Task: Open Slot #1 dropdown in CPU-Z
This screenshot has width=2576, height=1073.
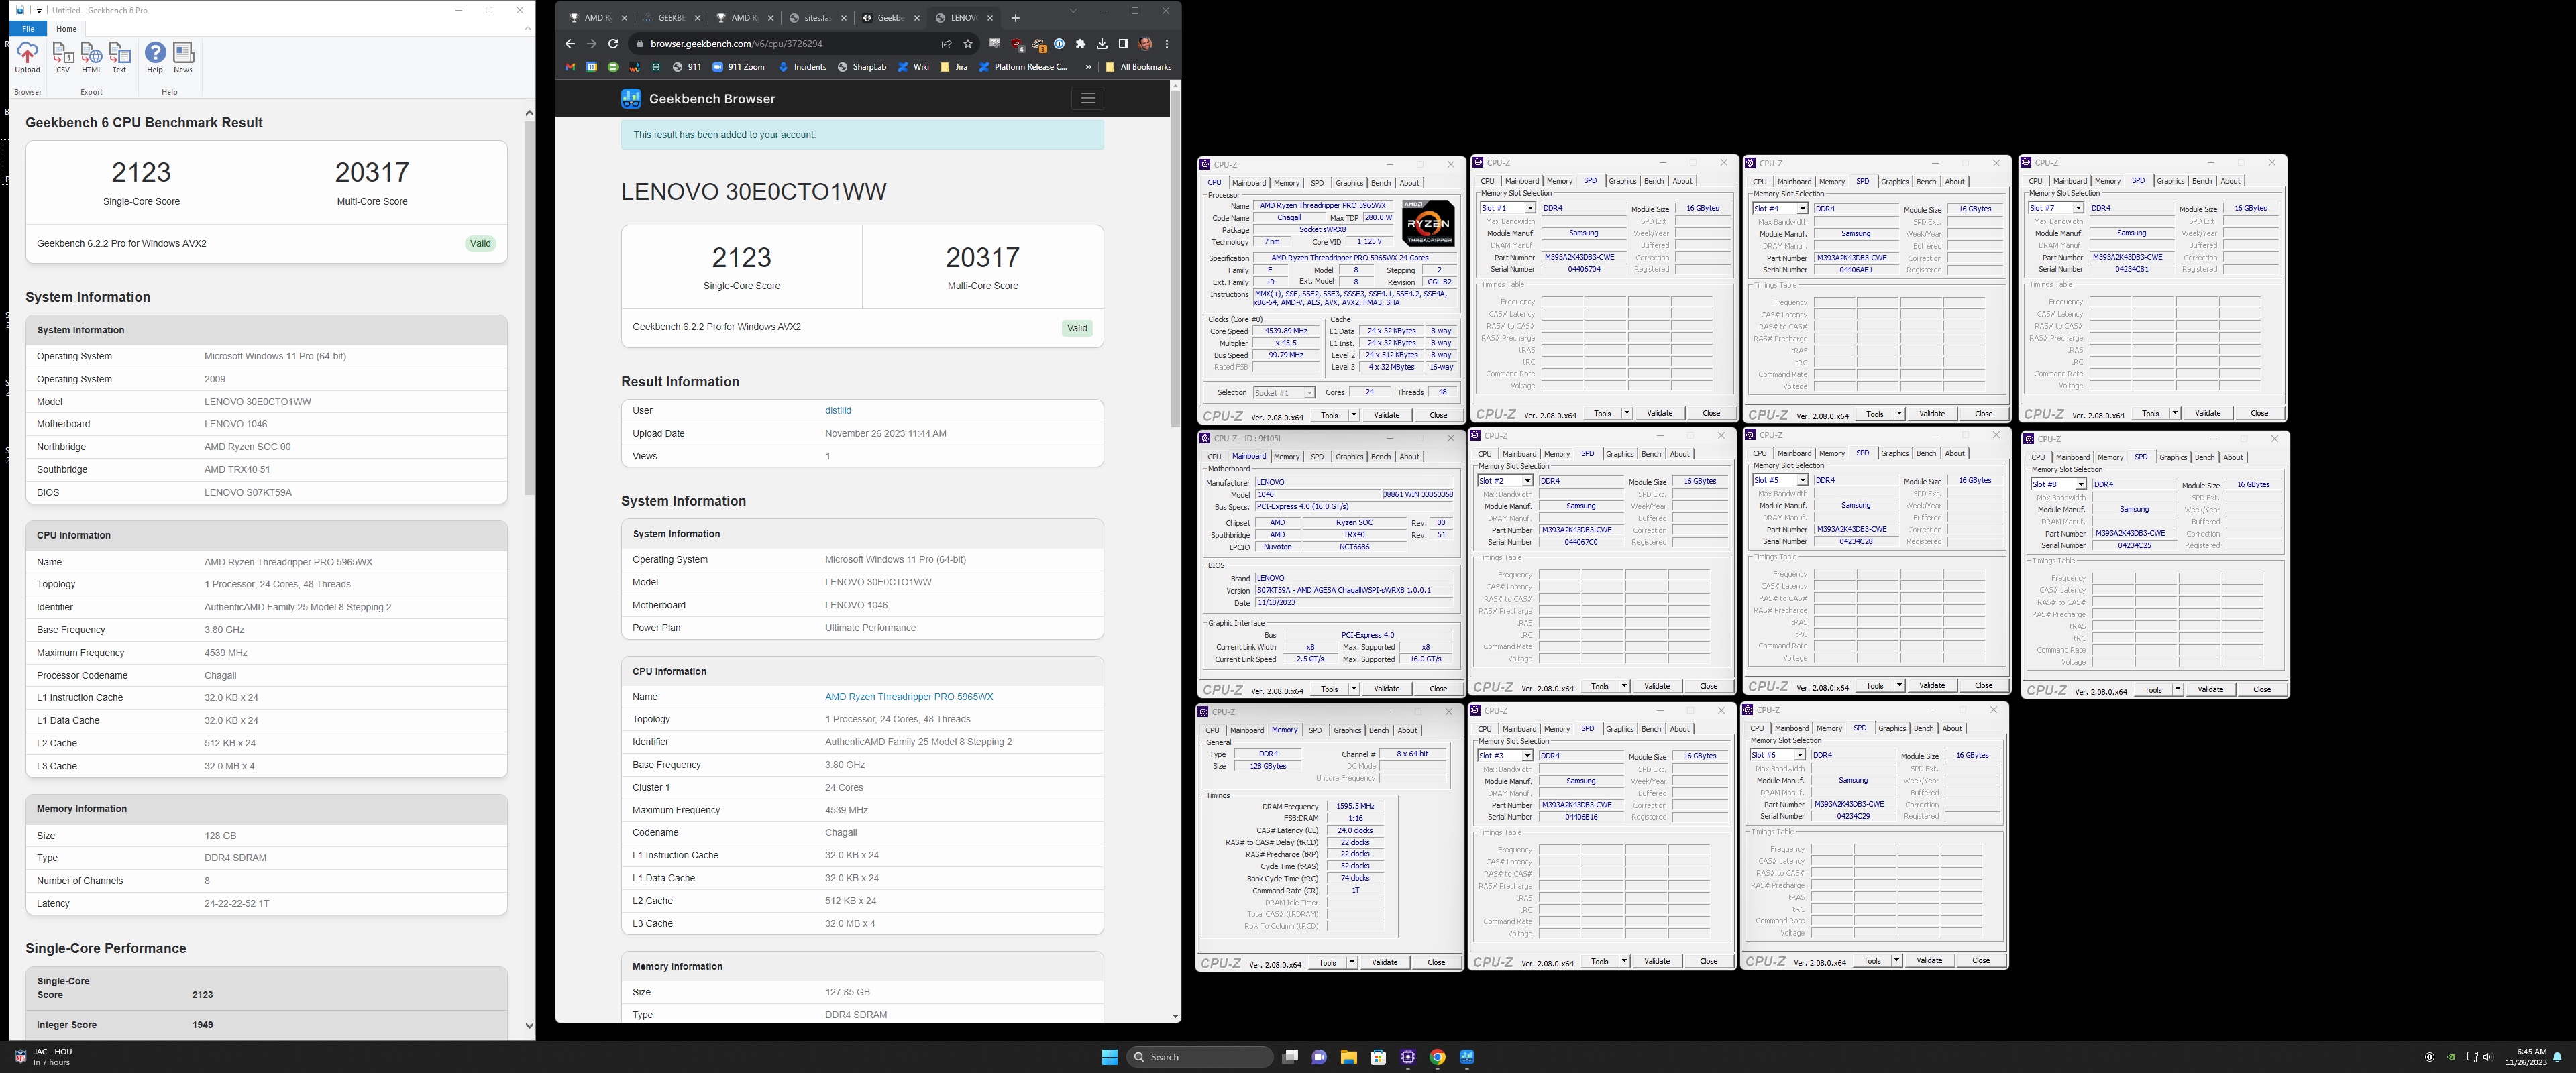Action: point(1507,208)
